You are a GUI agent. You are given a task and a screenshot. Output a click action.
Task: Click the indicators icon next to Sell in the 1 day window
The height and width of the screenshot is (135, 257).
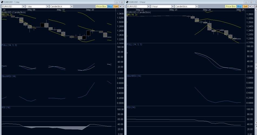[x=120, y=6]
